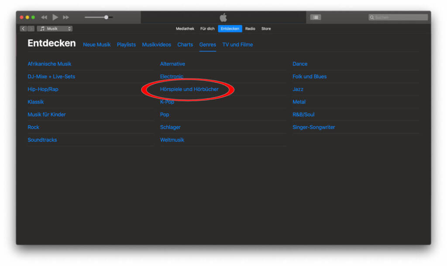Click the Apple logo in the display area
Viewport: 447px width, 266px height.
223,17
